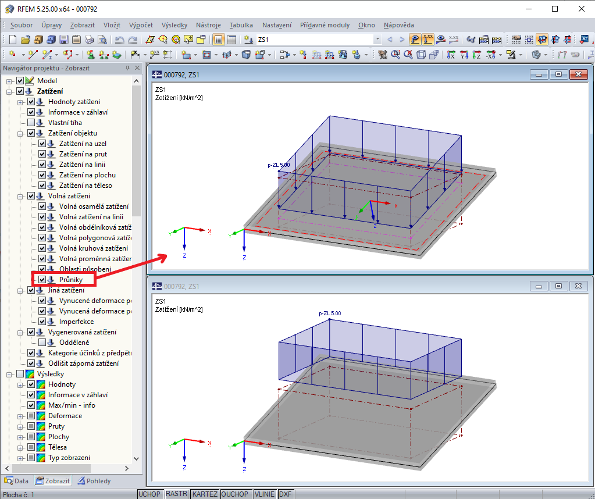Open the Výpočet menu
This screenshot has height=499, width=595.
[x=141, y=25]
